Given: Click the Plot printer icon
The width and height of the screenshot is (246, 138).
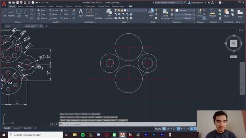Looking at the screenshot, I should (33, 3).
